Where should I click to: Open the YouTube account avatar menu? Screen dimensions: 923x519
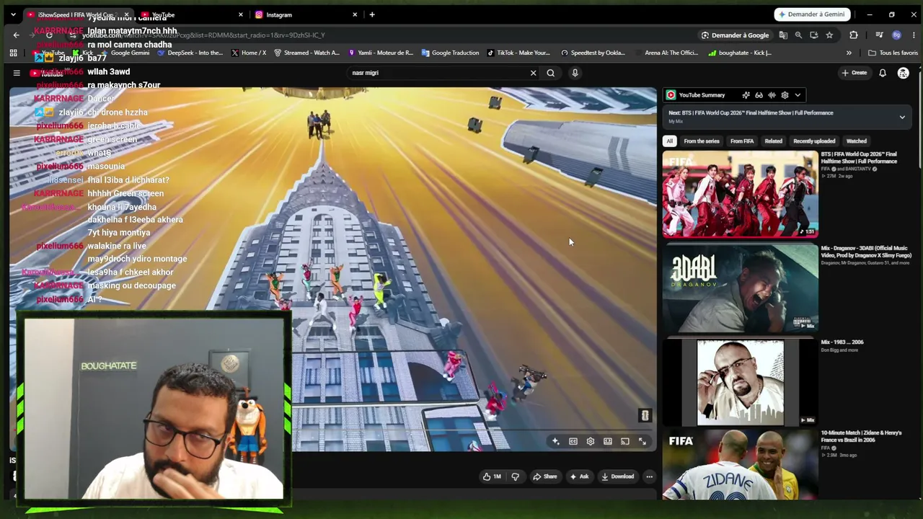[x=903, y=73]
